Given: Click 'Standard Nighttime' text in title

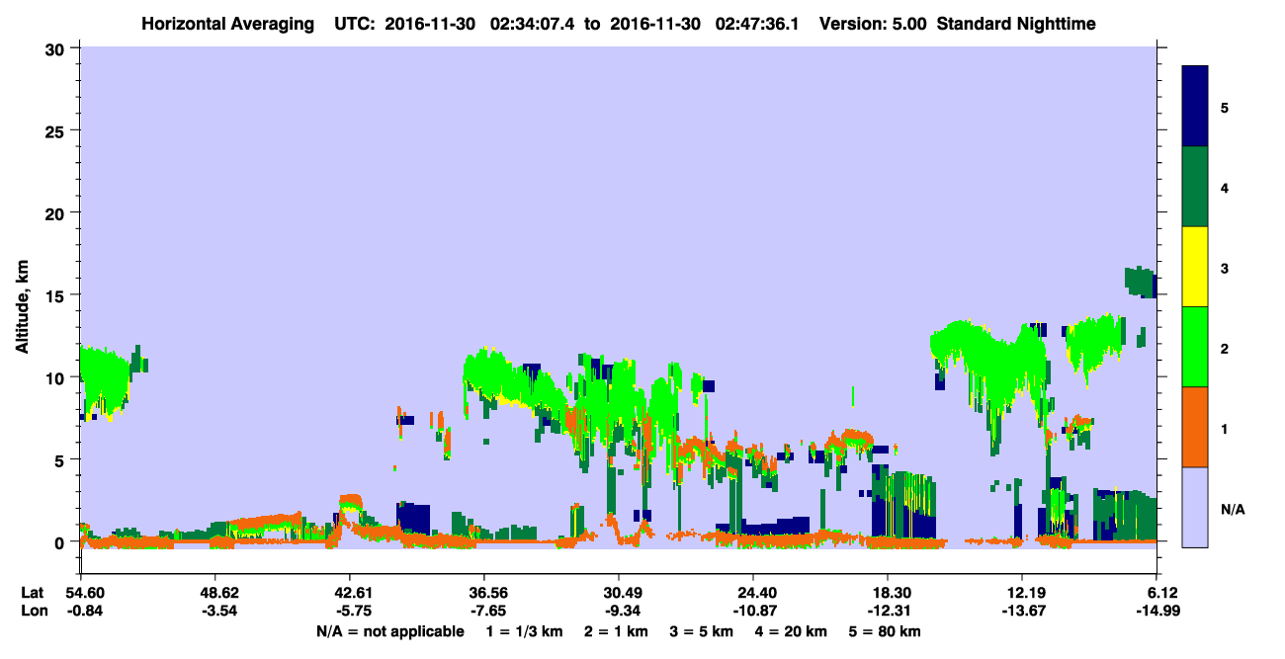Looking at the screenshot, I should point(1016,23).
